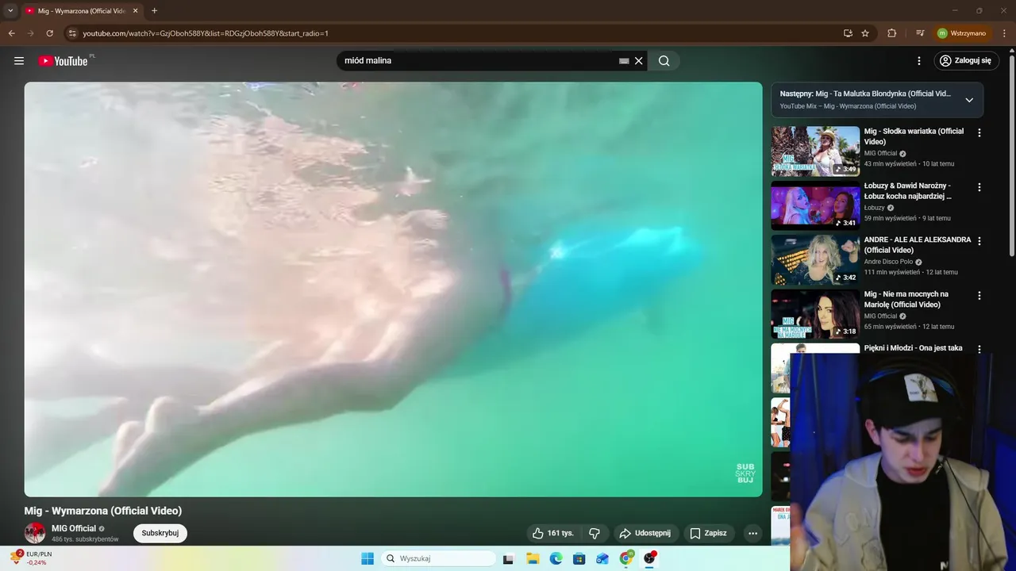This screenshot has height=571, width=1016.
Task: Dislike the video with thumbs-down button
Action: click(594, 533)
